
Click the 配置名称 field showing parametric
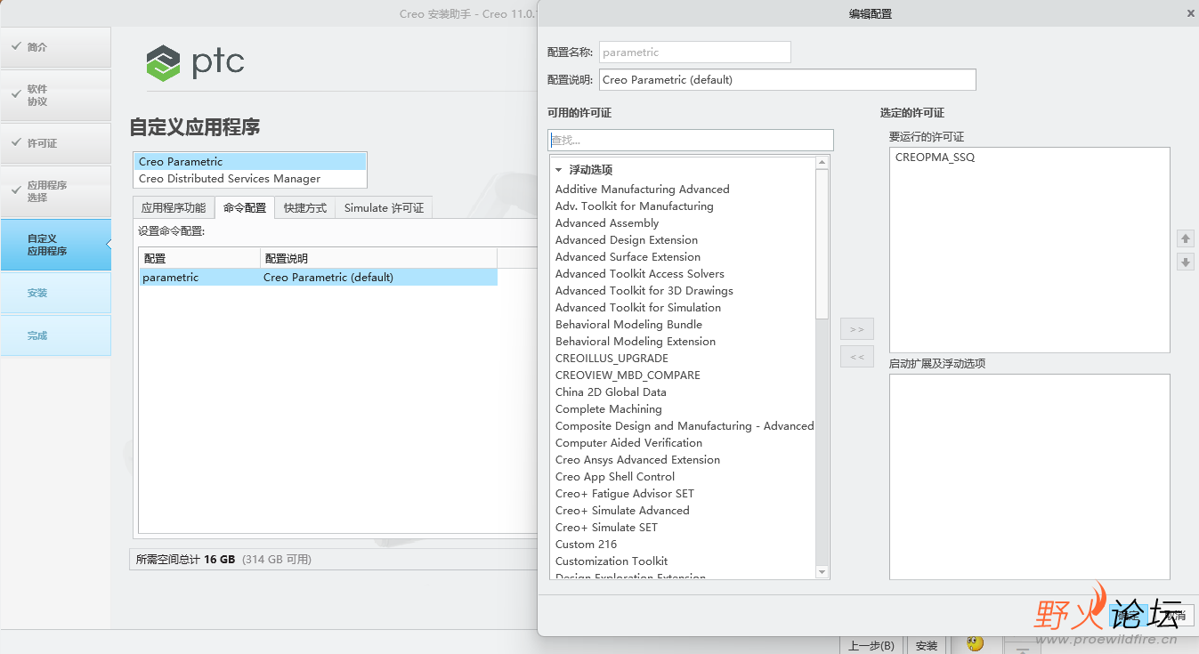[695, 52]
